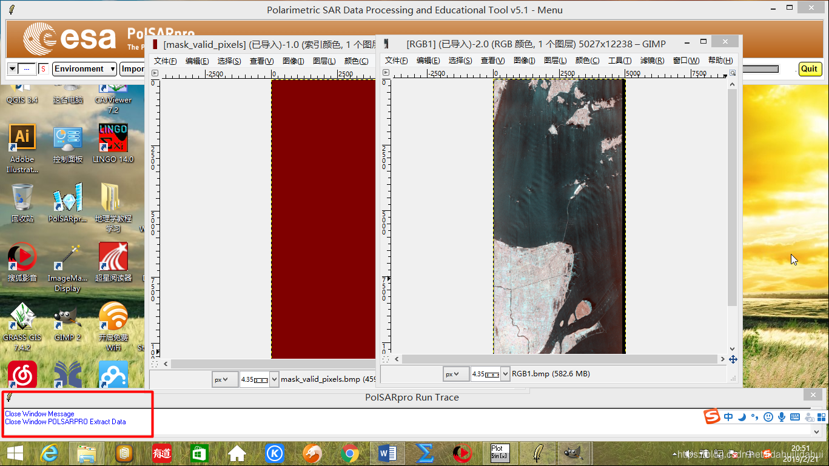Click horizontal scrollbar in mask_valid_pixels window

pos(273,364)
